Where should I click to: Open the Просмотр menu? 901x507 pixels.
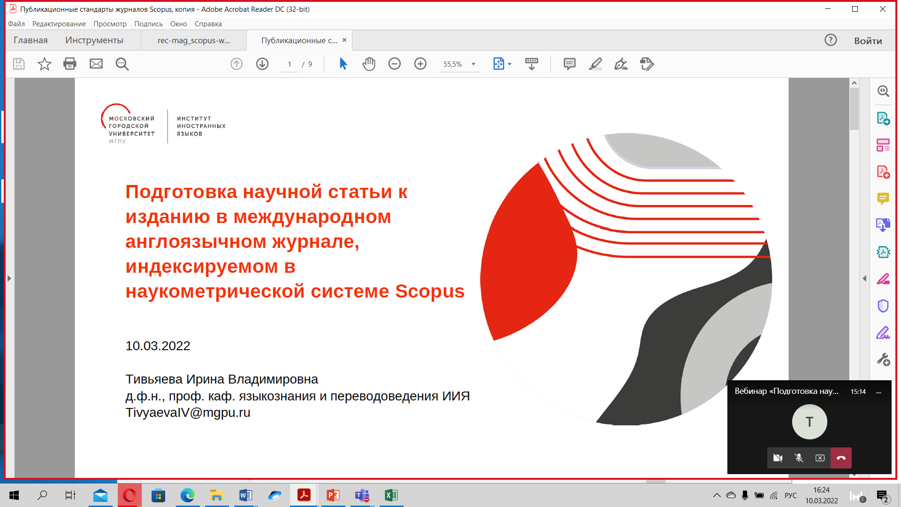point(110,24)
